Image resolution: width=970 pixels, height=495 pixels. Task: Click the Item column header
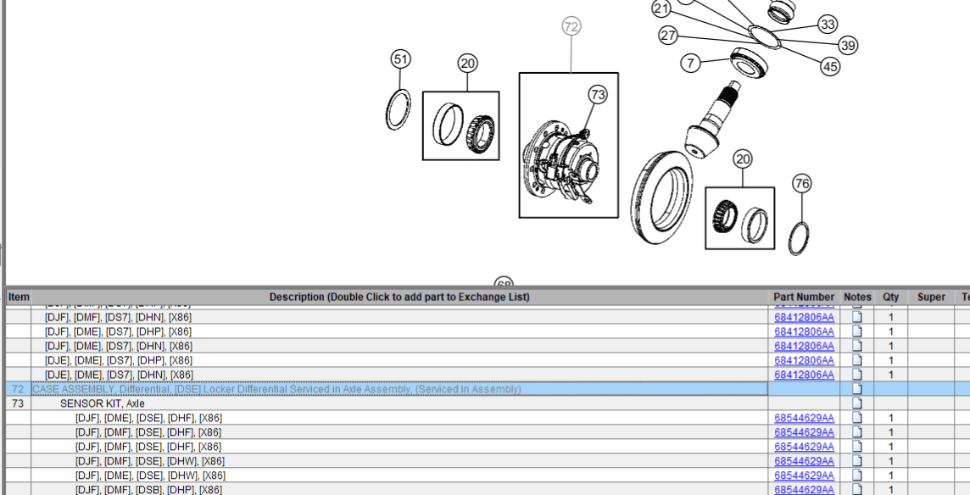[19, 297]
